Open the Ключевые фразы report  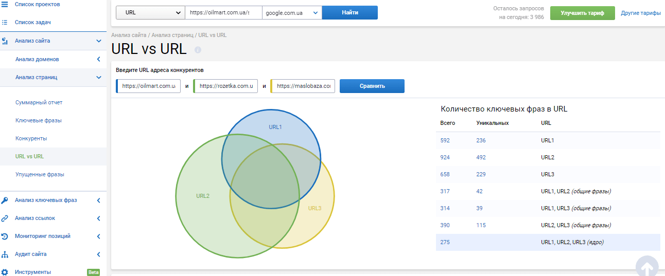click(39, 121)
